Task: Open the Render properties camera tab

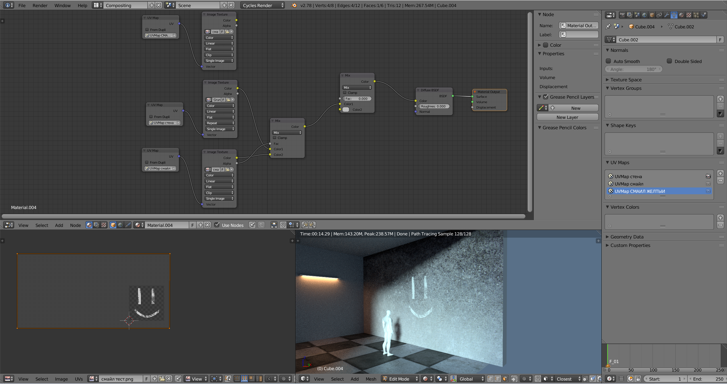Action: coord(622,15)
